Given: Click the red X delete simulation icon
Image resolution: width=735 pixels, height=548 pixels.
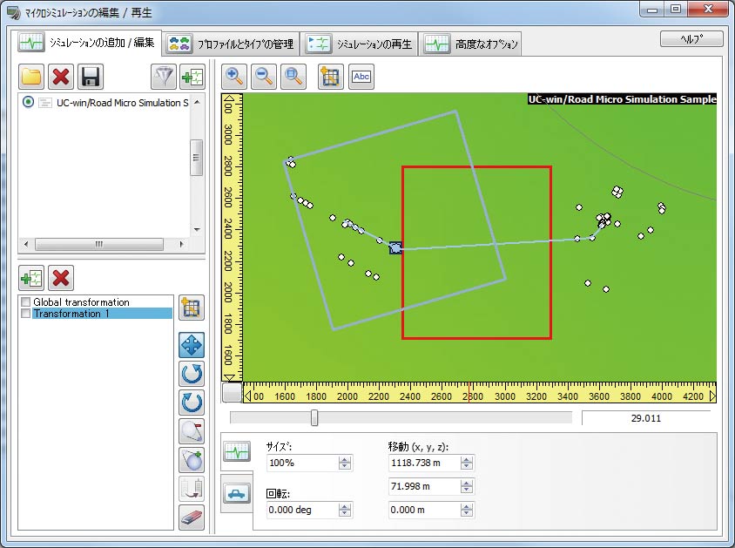Looking at the screenshot, I should point(61,77).
